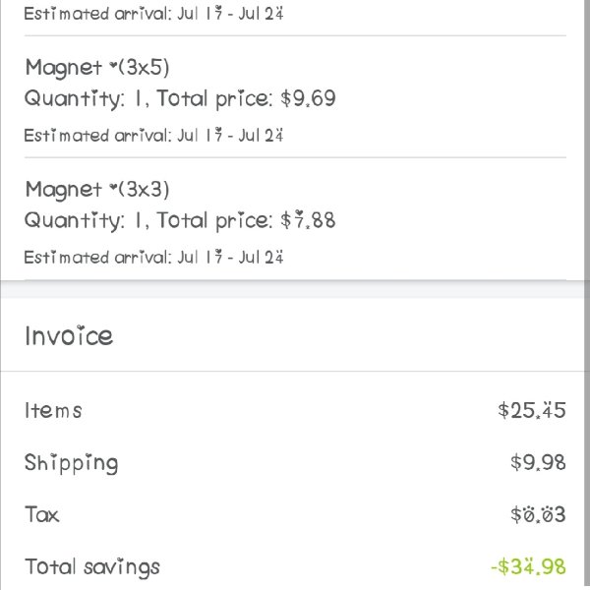Click the $0.03 tax amount
The height and width of the screenshot is (590, 590).
coord(538,514)
